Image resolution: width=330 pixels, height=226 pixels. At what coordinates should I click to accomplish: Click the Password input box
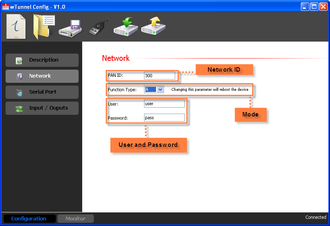coord(164,118)
